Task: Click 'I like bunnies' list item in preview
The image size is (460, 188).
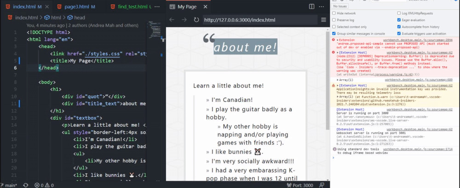Action: [x=237, y=152]
